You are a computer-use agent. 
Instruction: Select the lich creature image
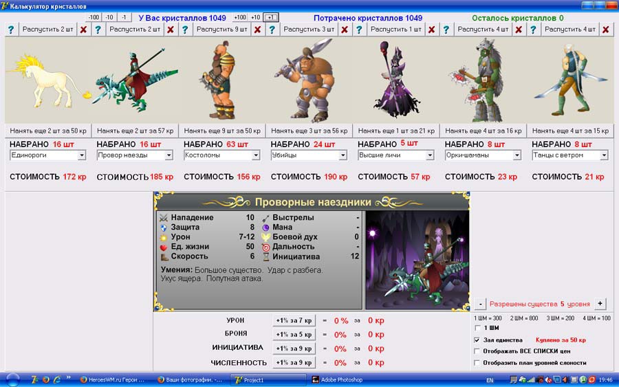tap(396, 80)
